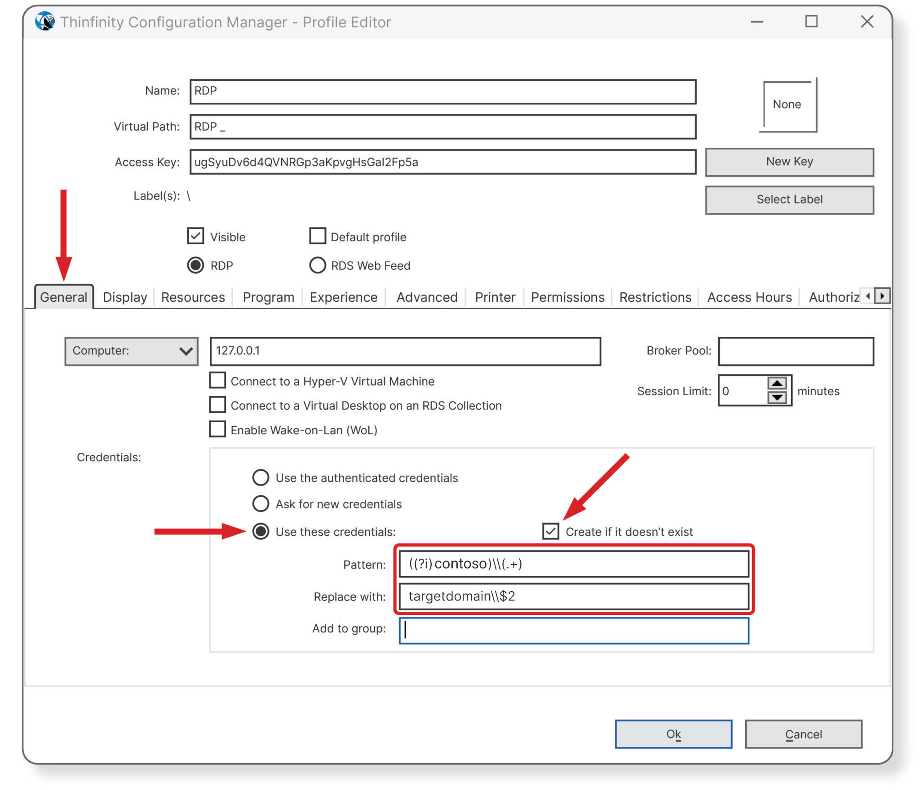Click the Virtual Path field
Image resolution: width=920 pixels, height=790 pixels.
tap(443, 127)
